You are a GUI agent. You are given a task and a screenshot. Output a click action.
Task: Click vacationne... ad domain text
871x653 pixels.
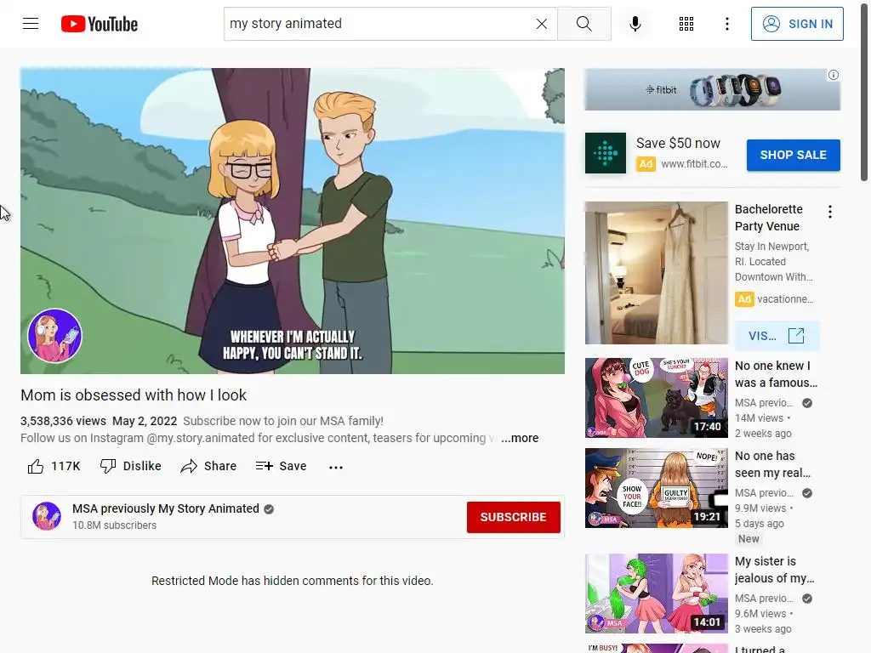(x=785, y=299)
